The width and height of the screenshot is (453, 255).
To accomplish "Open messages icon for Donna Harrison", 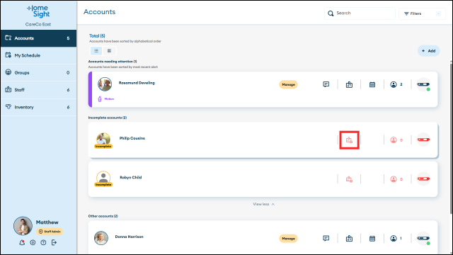I will pyautogui.click(x=326, y=238).
